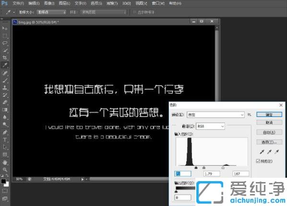Confirm Levels with the 确定 button
This screenshot has height=206, width=287.
(x=269, y=114)
